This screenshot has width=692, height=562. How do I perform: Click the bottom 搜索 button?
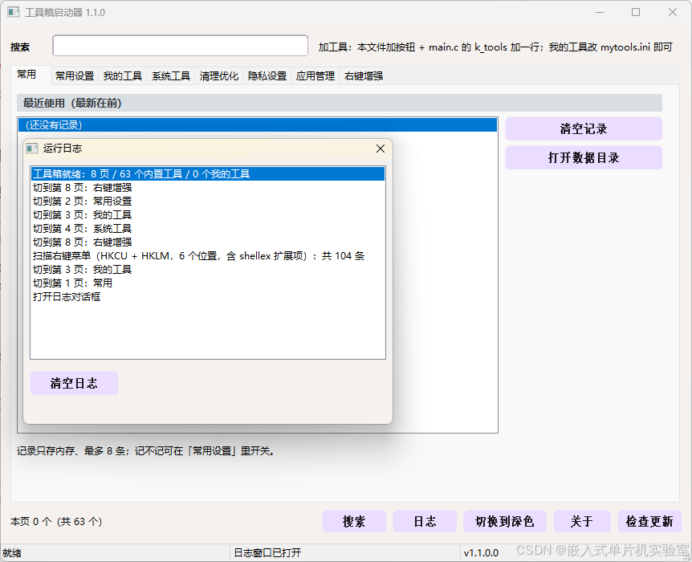click(354, 521)
